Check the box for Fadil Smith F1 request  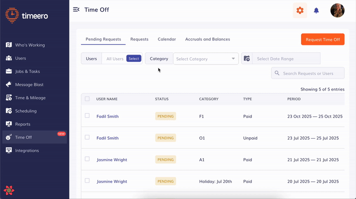tap(87, 116)
